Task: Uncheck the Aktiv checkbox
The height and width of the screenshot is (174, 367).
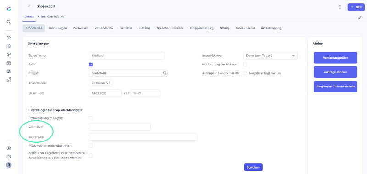Action: [91, 65]
